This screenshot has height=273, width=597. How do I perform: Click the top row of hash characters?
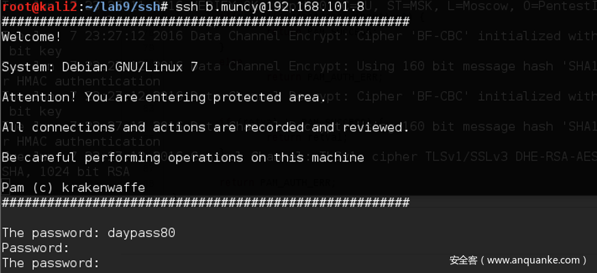(x=205, y=22)
